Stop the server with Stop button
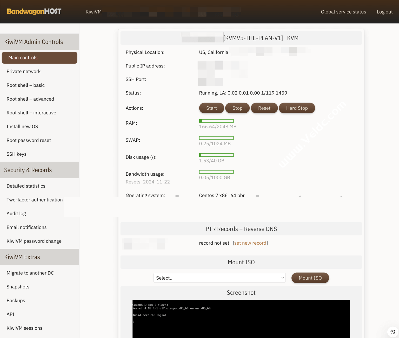Screen dimensions: 399x338 tap(237, 108)
